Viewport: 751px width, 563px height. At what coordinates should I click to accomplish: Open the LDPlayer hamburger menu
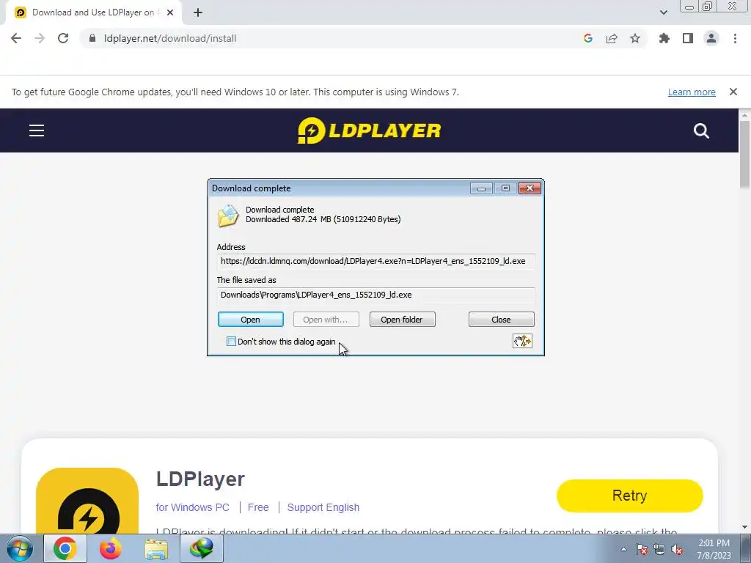pos(37,130)
